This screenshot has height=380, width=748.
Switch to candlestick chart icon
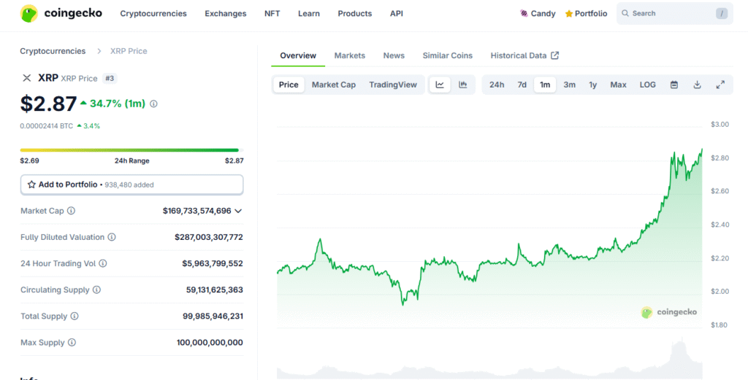click(462, 85)
